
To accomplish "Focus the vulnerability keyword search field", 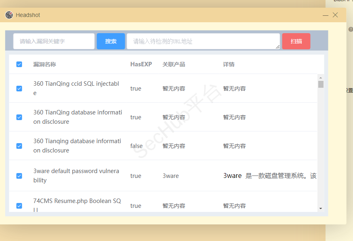I will coord(54,41).
